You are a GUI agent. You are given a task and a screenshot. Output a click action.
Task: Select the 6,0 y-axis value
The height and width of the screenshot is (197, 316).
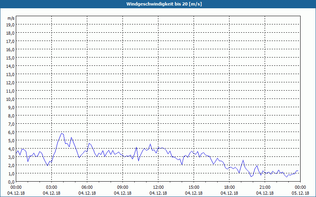coord(11,132)
